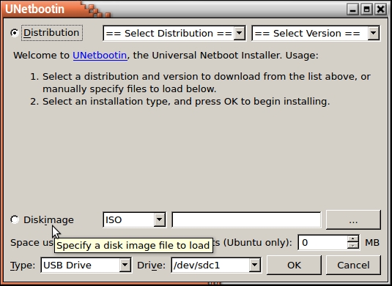
Task: Click the UNetbootin title bar text
Action: (x=34, y=9)
